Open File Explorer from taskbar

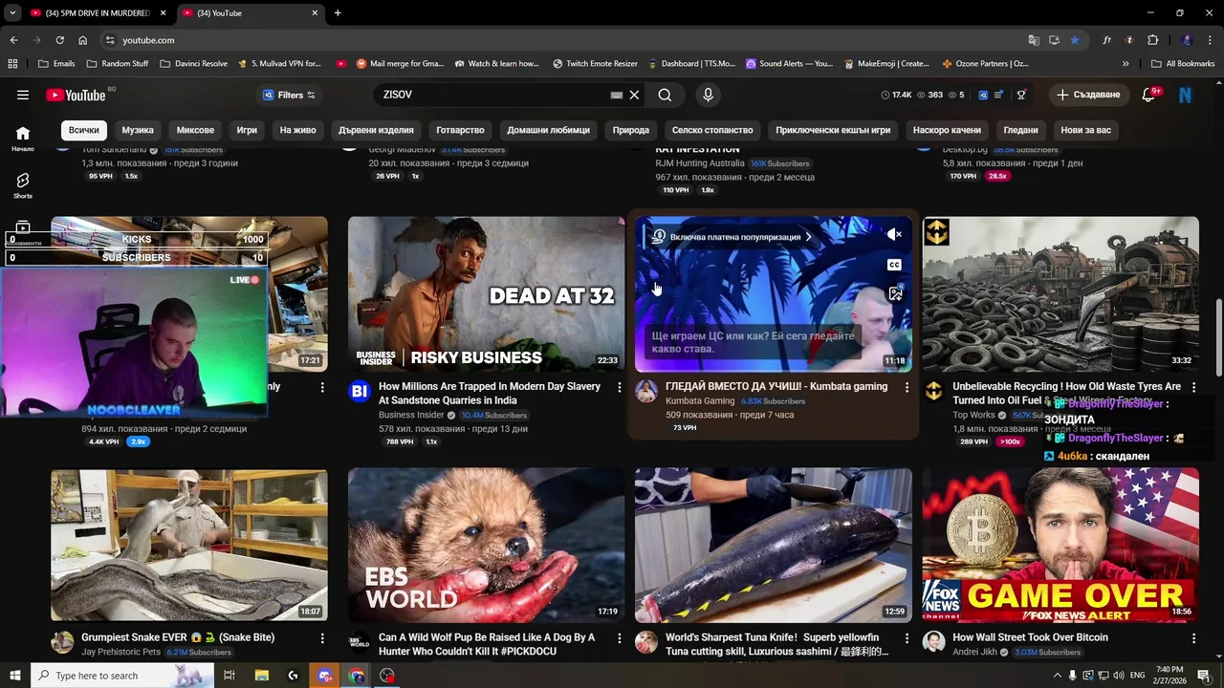pos(261,676)
